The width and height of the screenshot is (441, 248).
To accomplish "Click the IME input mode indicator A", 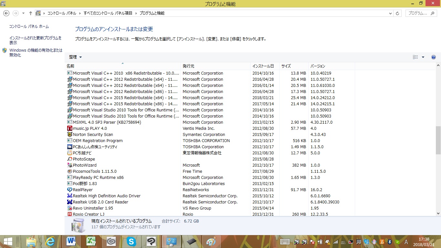I will pyautogui.click(x=406, y=242).
